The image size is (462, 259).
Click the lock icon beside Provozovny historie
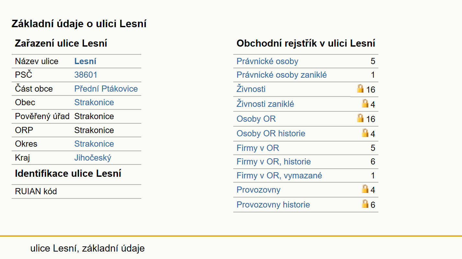coord(365,204)
